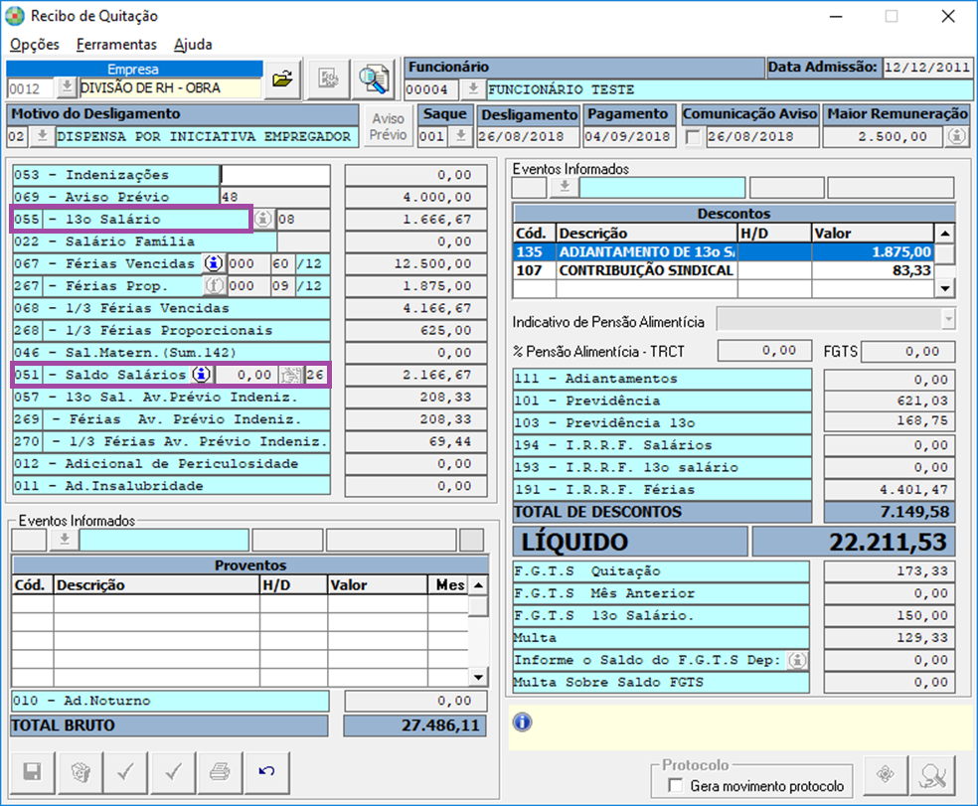Click the Data Admissão field 12/12/2011
The height and width of the screenshot is (806, 978).
[x=927, y=68]
